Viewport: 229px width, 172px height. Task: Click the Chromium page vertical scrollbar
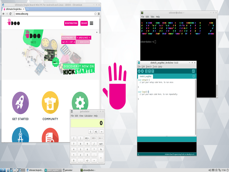pos(100,26)
